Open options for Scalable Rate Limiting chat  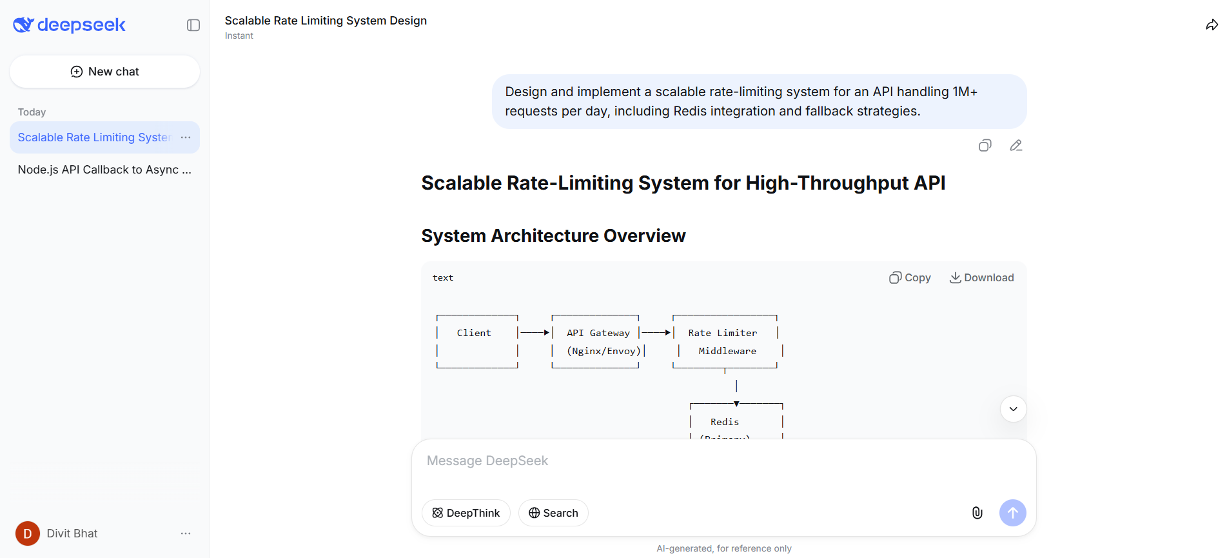click(186, 137)
